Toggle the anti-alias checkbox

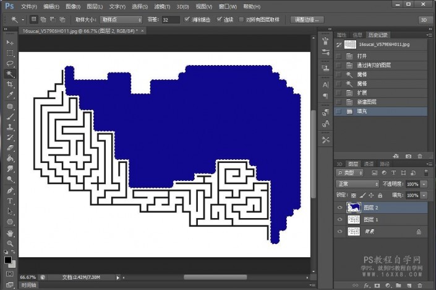coord(187,20)
